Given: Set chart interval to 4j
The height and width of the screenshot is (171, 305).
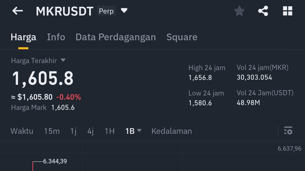Looking at the screenshot, I should point(90,131).
